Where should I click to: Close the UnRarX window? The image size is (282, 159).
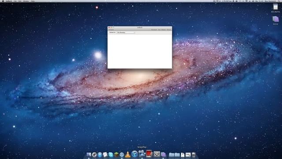tap(109, 27)
